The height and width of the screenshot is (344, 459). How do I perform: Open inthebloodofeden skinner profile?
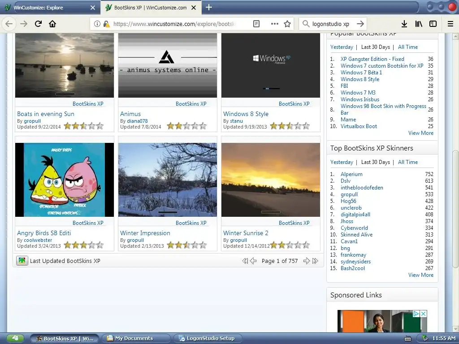pos(362,188)
